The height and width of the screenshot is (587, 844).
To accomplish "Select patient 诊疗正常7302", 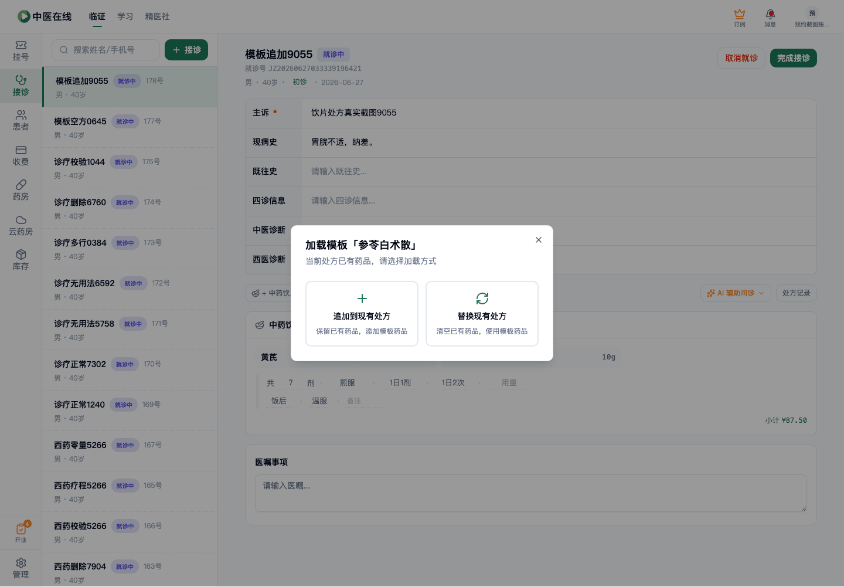I will pos(130,370).
